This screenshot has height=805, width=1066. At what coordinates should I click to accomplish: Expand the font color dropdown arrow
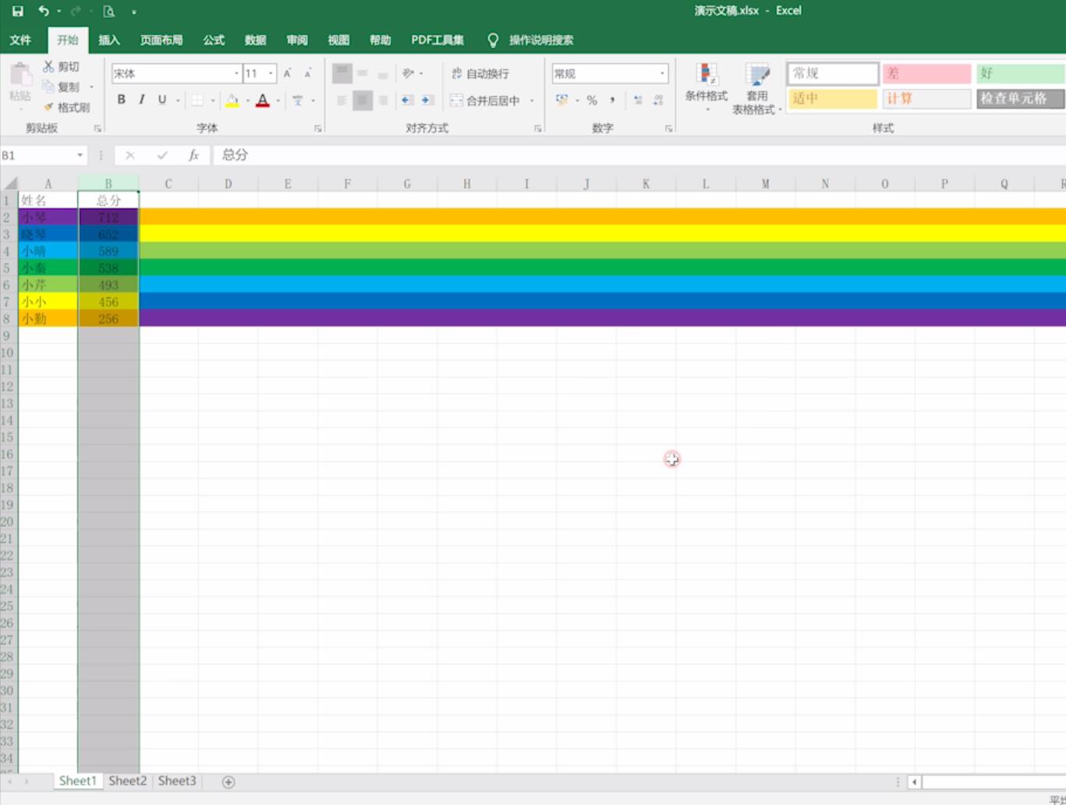click(278, 101)
